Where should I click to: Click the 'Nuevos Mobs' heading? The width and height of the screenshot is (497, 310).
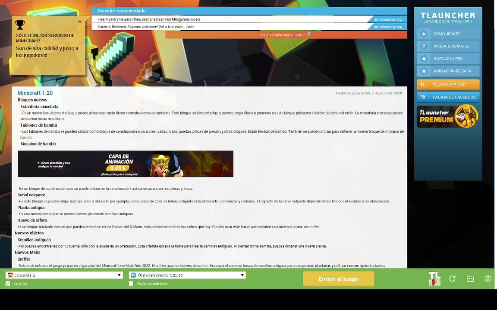28,252
